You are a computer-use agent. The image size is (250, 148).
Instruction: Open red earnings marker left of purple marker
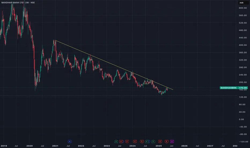(x=167, y=142)
